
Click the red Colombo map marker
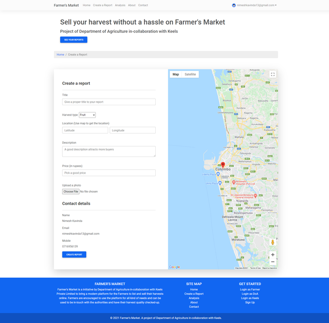coord(223,165)
